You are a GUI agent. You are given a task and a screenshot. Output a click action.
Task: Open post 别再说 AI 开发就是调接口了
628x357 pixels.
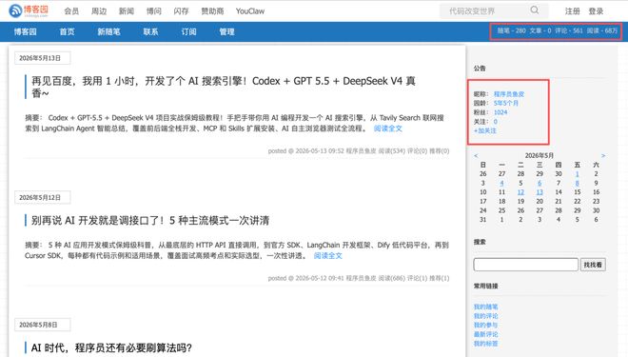150,220
